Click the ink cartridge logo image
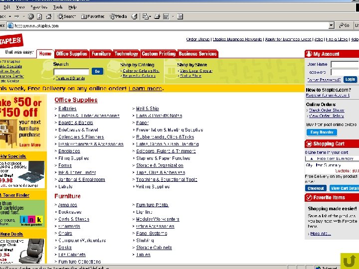The image size is (359, 269). click(x=31, y=220)
